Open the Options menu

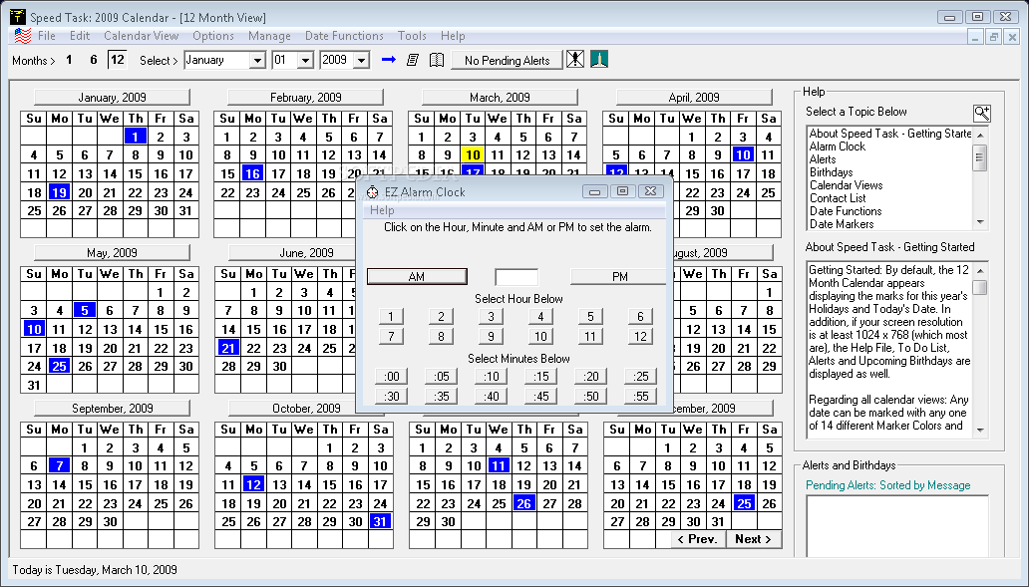click(x=213, y=36)
